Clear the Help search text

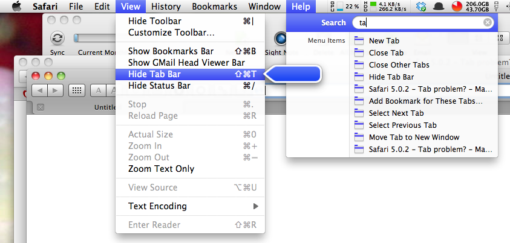pyautogui.click(x=487, y=22)
